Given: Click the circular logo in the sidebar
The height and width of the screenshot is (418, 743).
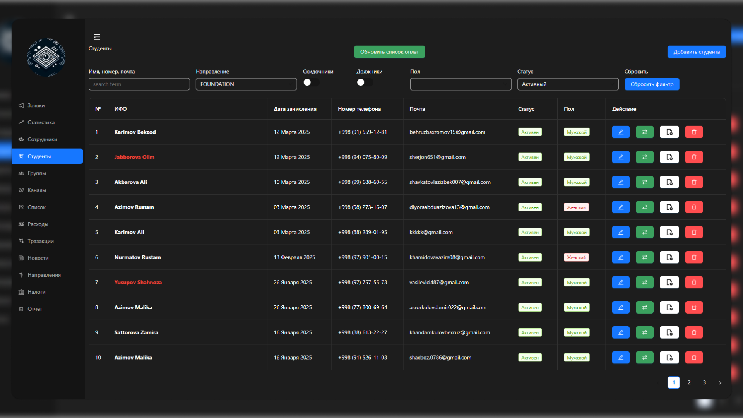Looking at the screenshot, I should tap(46, 57).
